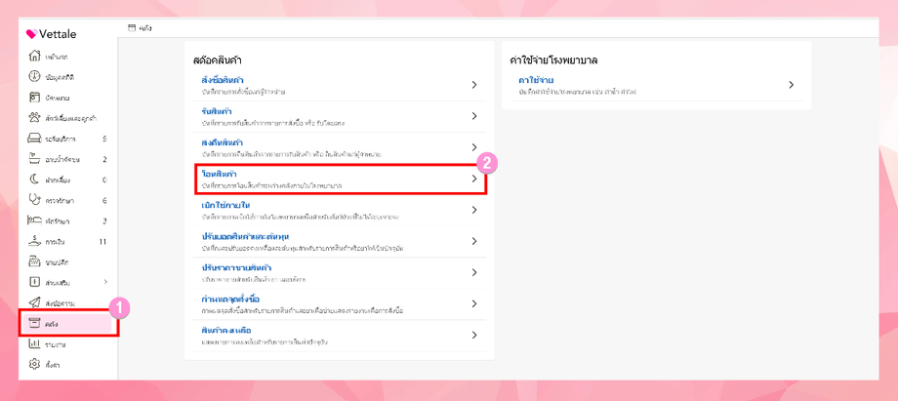The height and width of the screenshot is (401, 898).
Task: Open the รับสินค้า receive goods link
Action: [x=217, y=110]
